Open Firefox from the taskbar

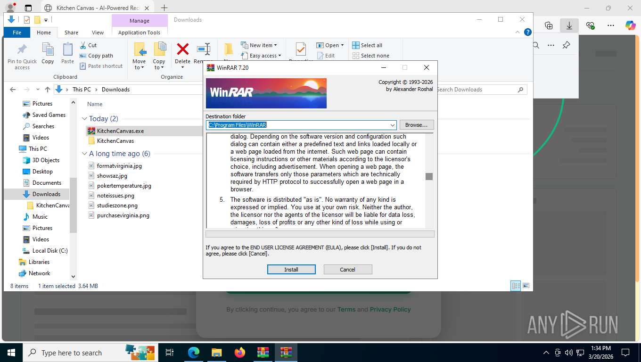coord(240,353)
